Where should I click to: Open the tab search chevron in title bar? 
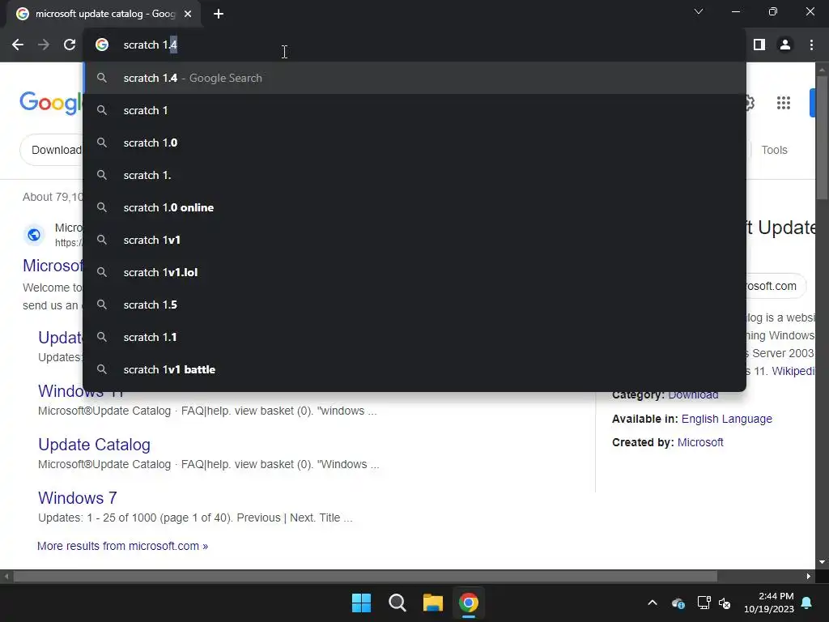click(699, 11)
